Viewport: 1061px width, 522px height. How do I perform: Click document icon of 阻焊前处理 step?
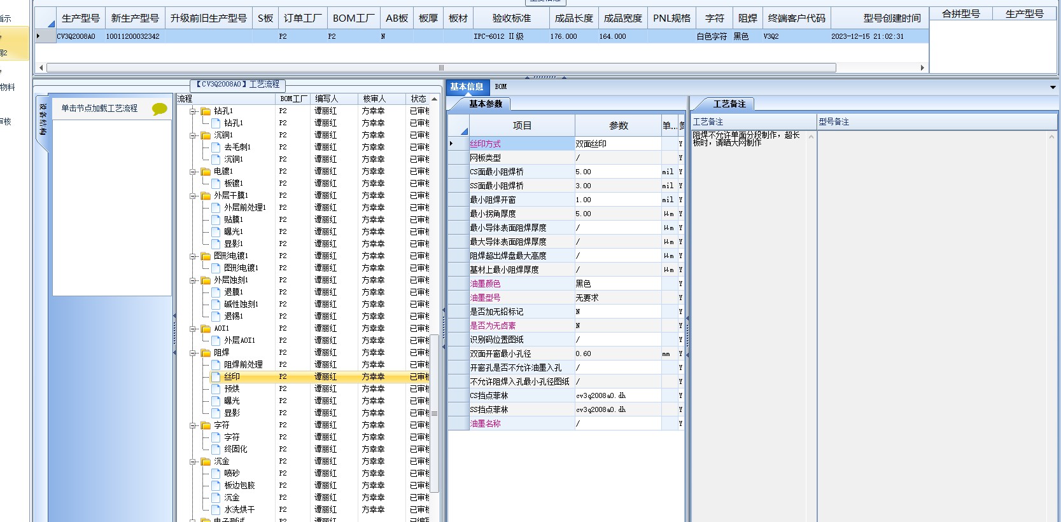coord(216,364)
